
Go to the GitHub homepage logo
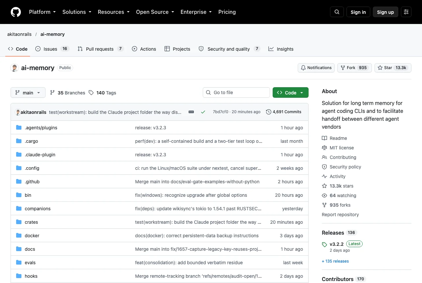[x=16, y=12]
